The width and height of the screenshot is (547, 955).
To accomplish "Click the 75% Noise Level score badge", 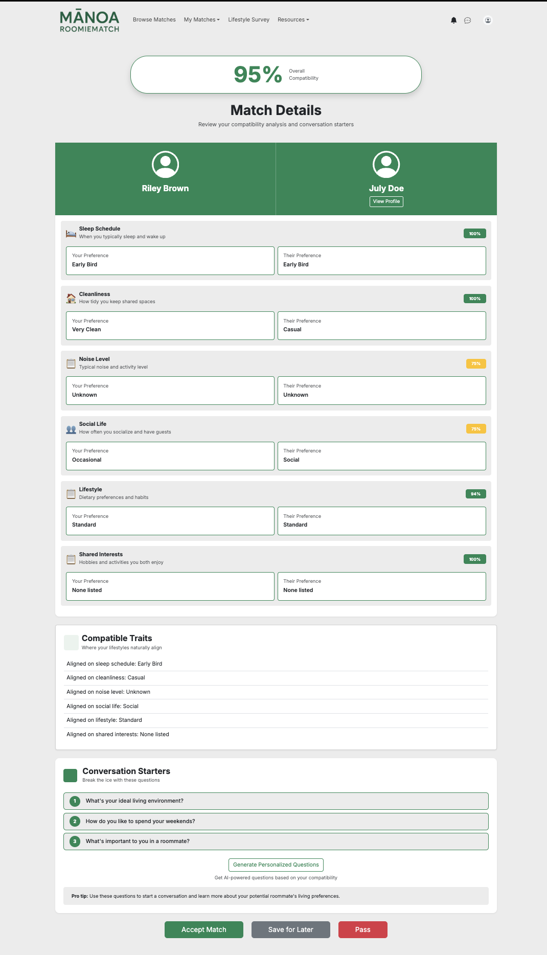I will (475, 363).
